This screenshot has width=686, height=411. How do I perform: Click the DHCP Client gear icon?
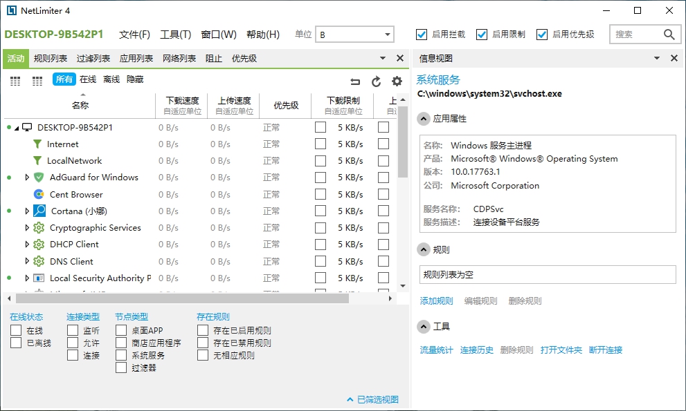pos(39,244)
